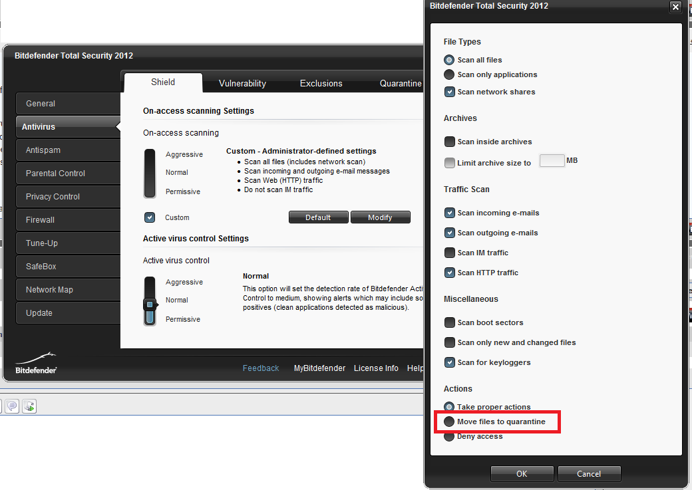
Task: Open Update settings in sidebar
Action: (69, 312)
